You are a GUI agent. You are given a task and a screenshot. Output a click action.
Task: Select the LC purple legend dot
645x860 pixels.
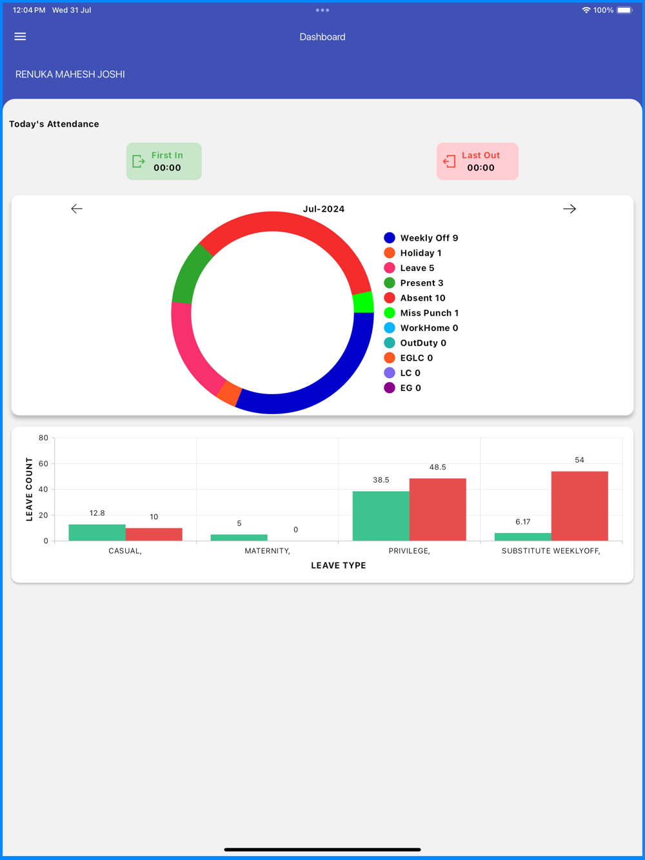pyautogui.click(x=390, y=373)
